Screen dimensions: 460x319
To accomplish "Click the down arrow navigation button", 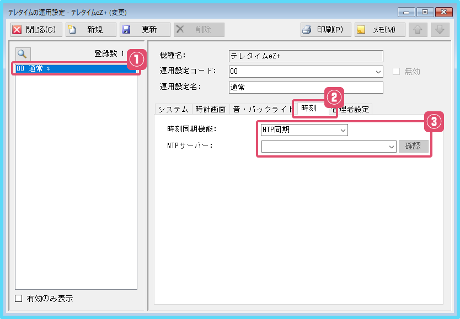I will pos(439,30).
